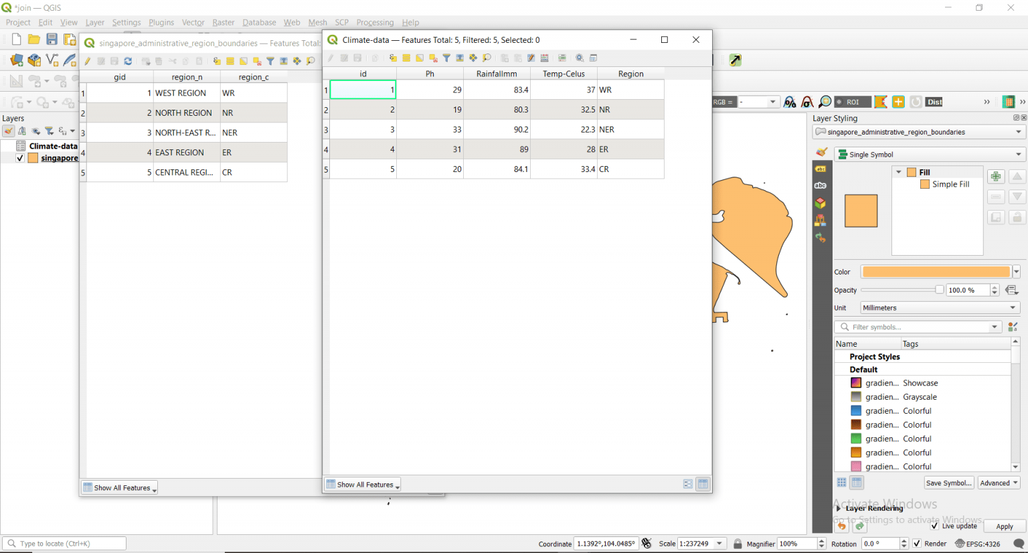Collapse the Fill symbol tree entry
This screenshot has width=1028, height=553.
[899, 172]
